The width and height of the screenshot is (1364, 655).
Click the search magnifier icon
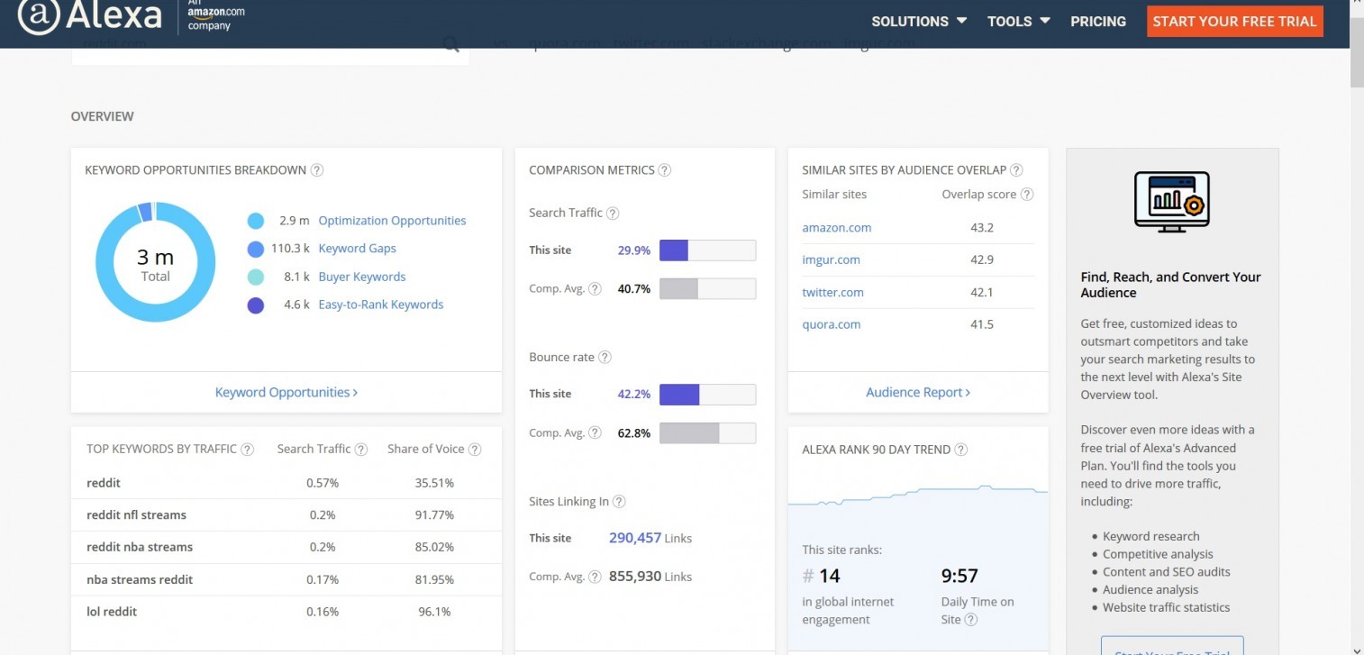(451, 45)
